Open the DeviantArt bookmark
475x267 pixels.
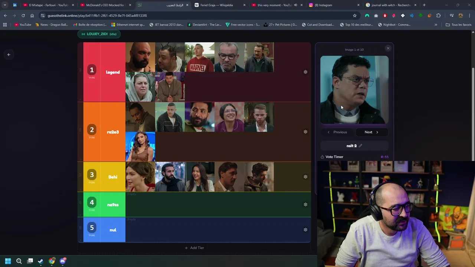[204, 25]
